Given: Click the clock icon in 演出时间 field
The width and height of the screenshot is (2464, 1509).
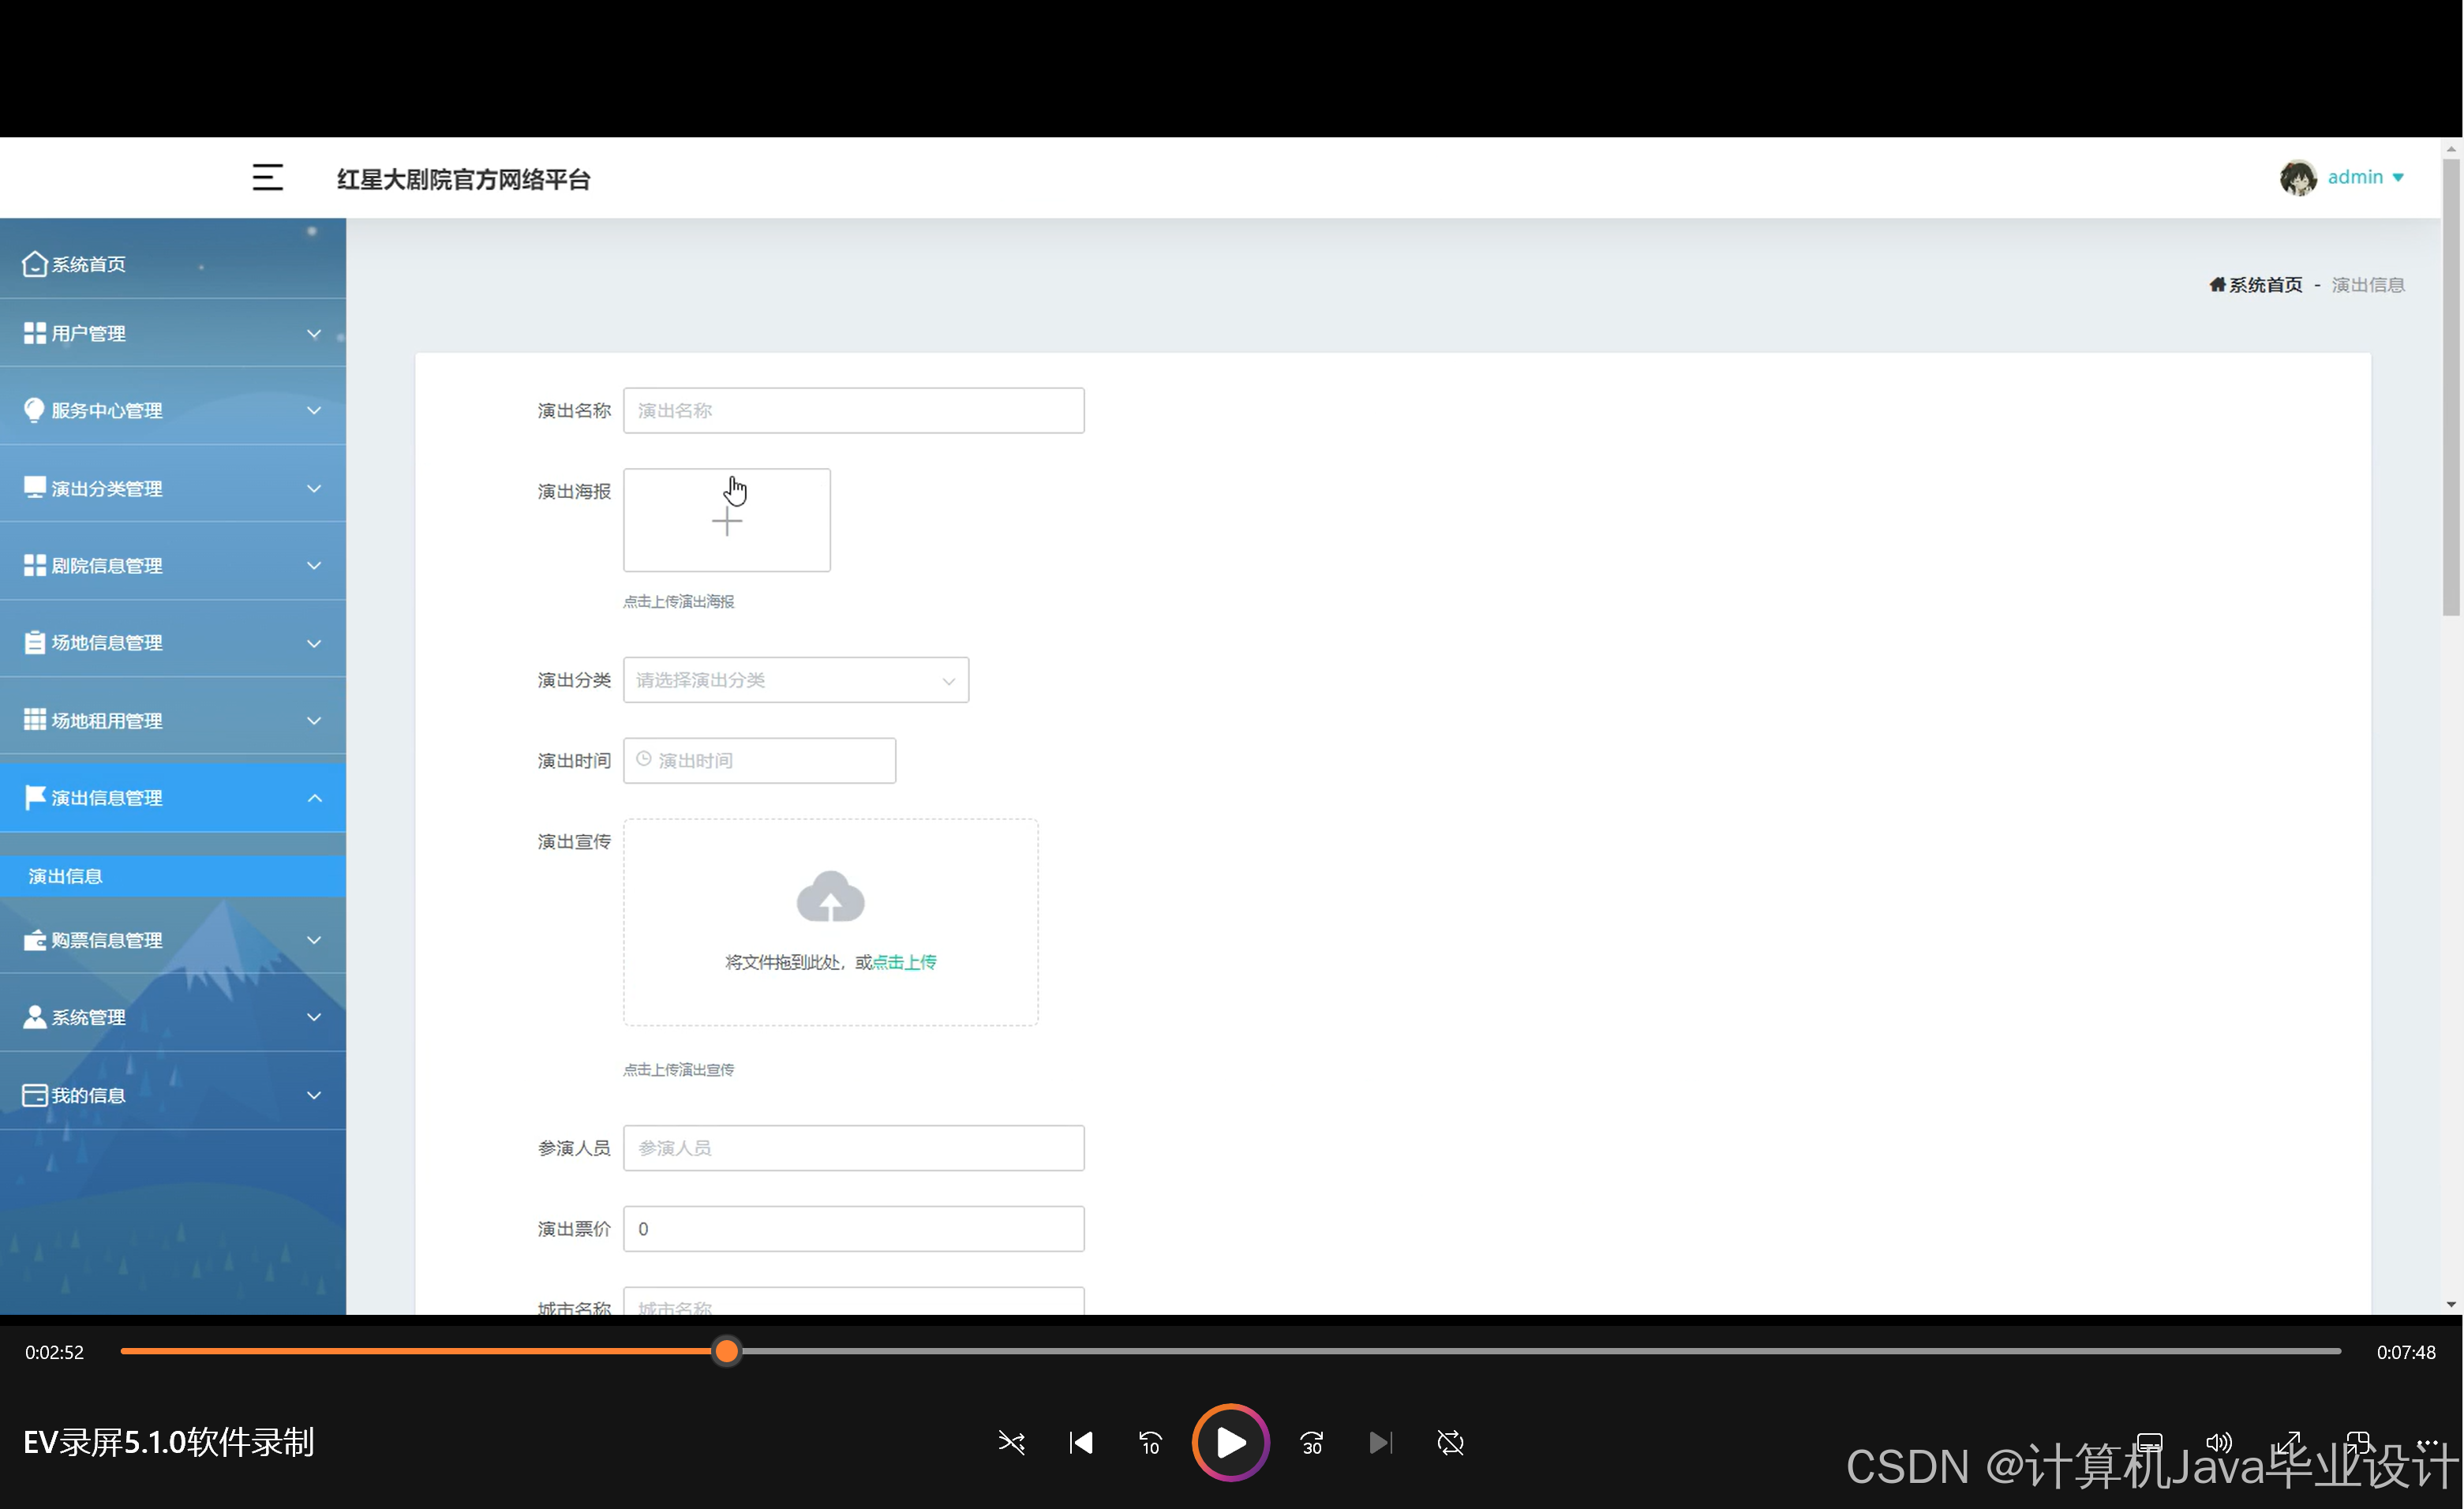Looking at the screenshot, I should coord(644,759).
